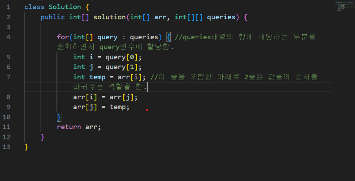The width and height of the screenshot is (355, 181).
Task: Click the class name 'Solution'
Action: tap(65, 7)
